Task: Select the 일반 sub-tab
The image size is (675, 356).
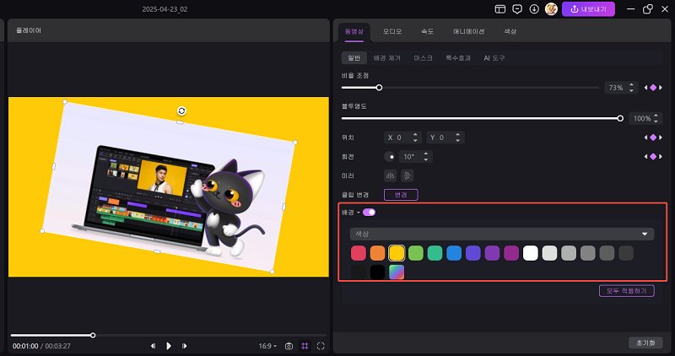Action: pos(354,57)
